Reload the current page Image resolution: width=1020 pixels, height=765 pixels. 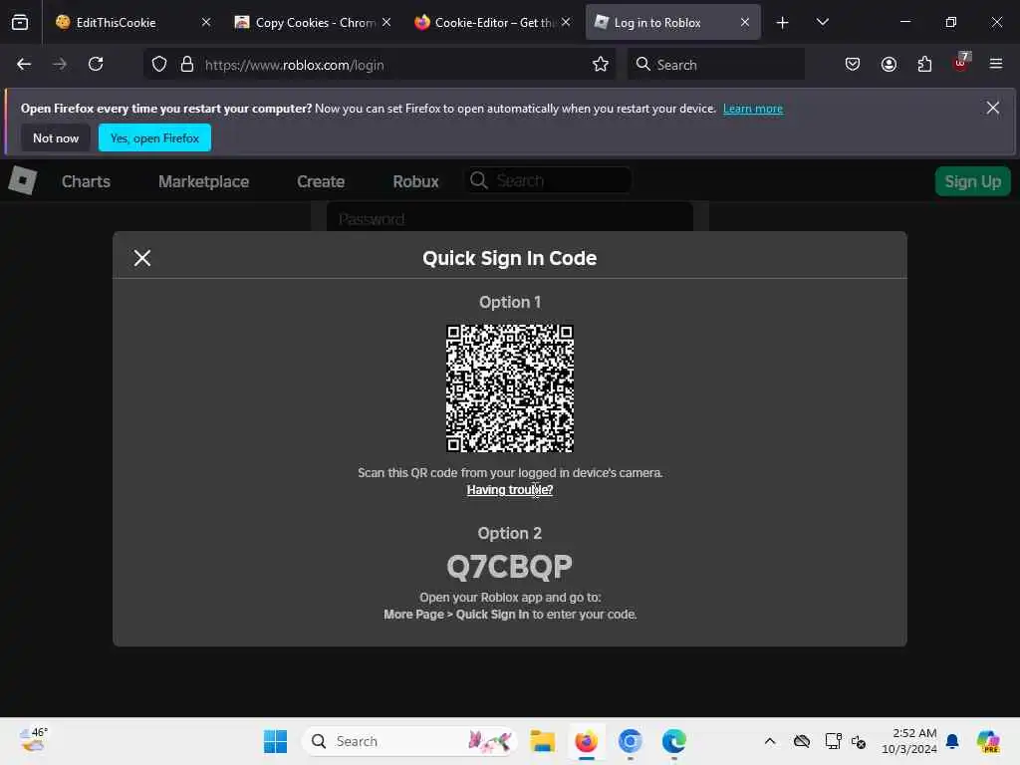click(96, 64)
